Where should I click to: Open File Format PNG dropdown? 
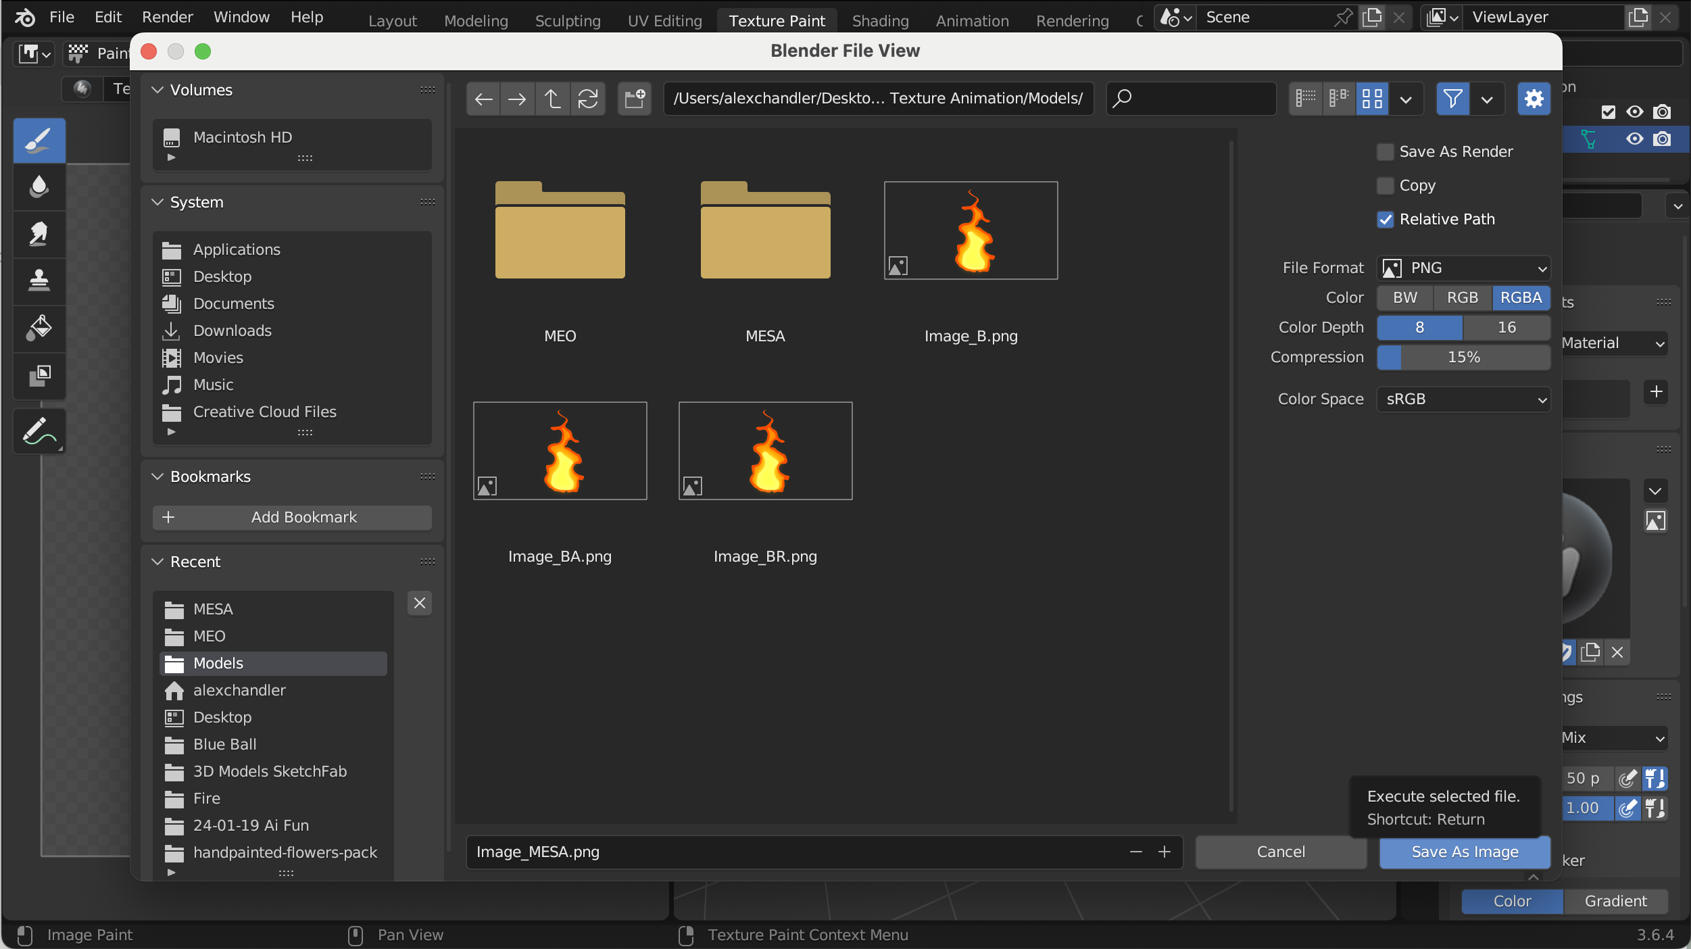point(1464,268)
